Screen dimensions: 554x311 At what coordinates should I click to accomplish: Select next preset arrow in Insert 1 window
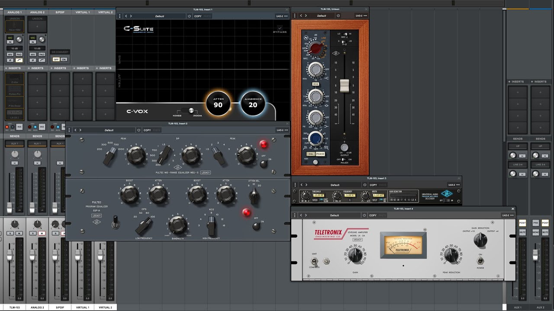click(x=131, y=16)
